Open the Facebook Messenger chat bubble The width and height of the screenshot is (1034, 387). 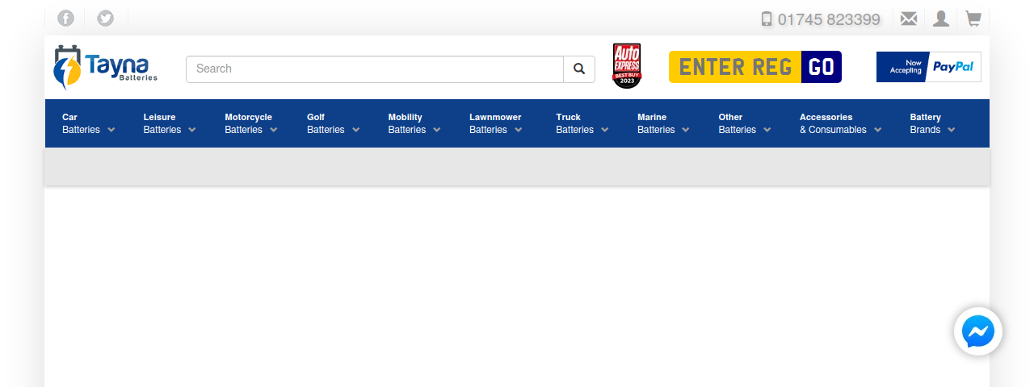[x=978, y=331]
